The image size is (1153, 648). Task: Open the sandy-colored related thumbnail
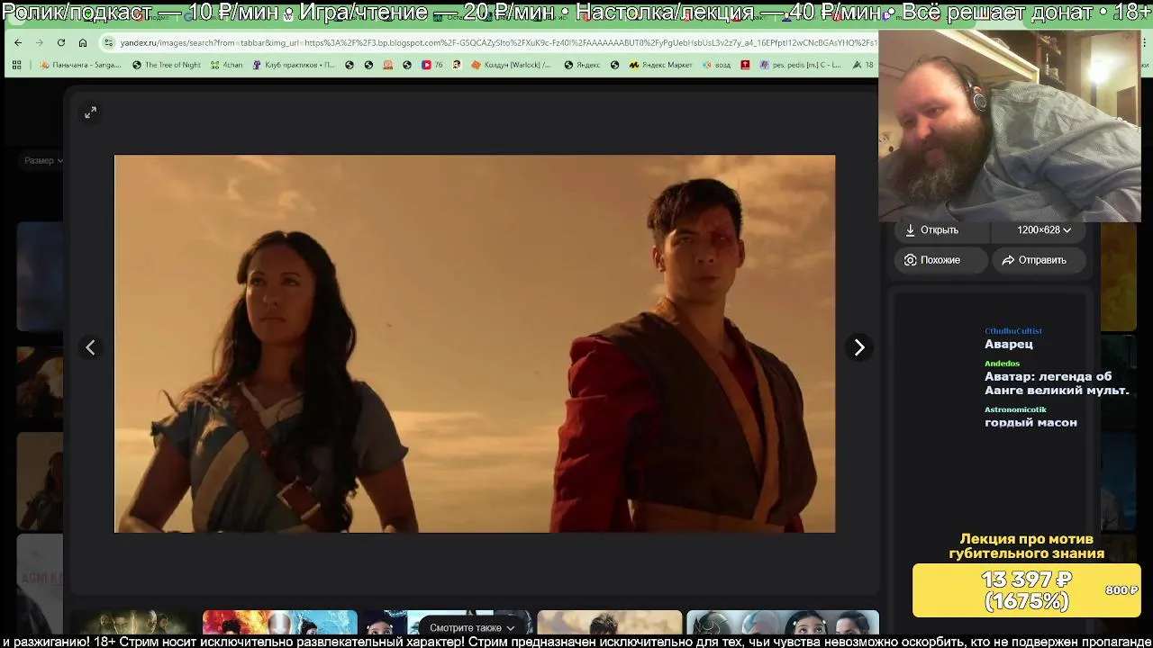pos(610,623)
